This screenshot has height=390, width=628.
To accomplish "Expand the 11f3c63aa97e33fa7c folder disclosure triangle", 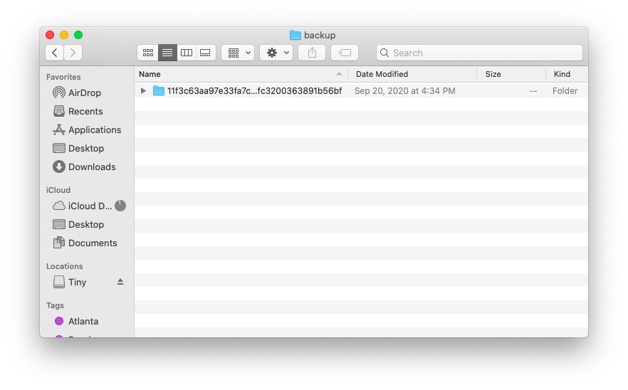I will [x=143, y=91].
